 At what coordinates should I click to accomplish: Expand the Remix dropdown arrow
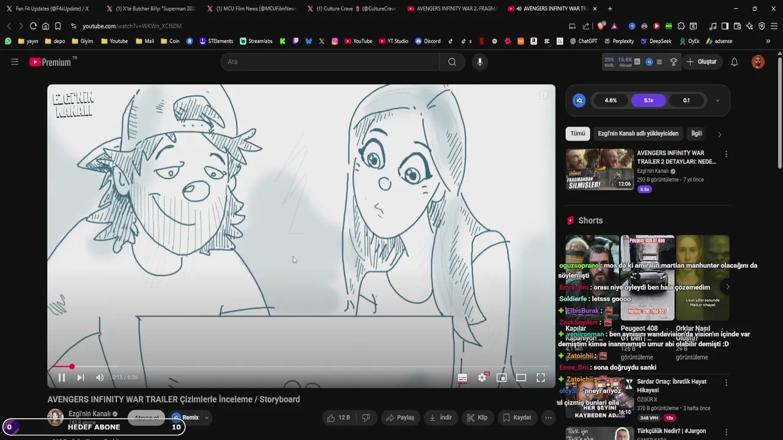(207, 418)
